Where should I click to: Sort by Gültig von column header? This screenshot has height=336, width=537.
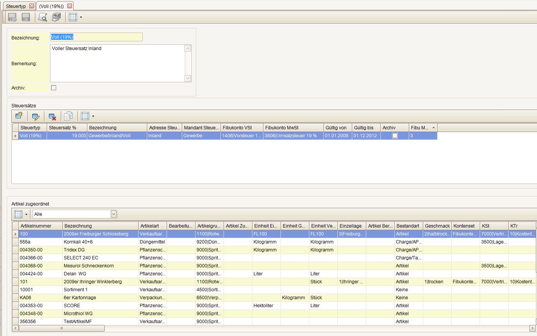pos(337,128)
